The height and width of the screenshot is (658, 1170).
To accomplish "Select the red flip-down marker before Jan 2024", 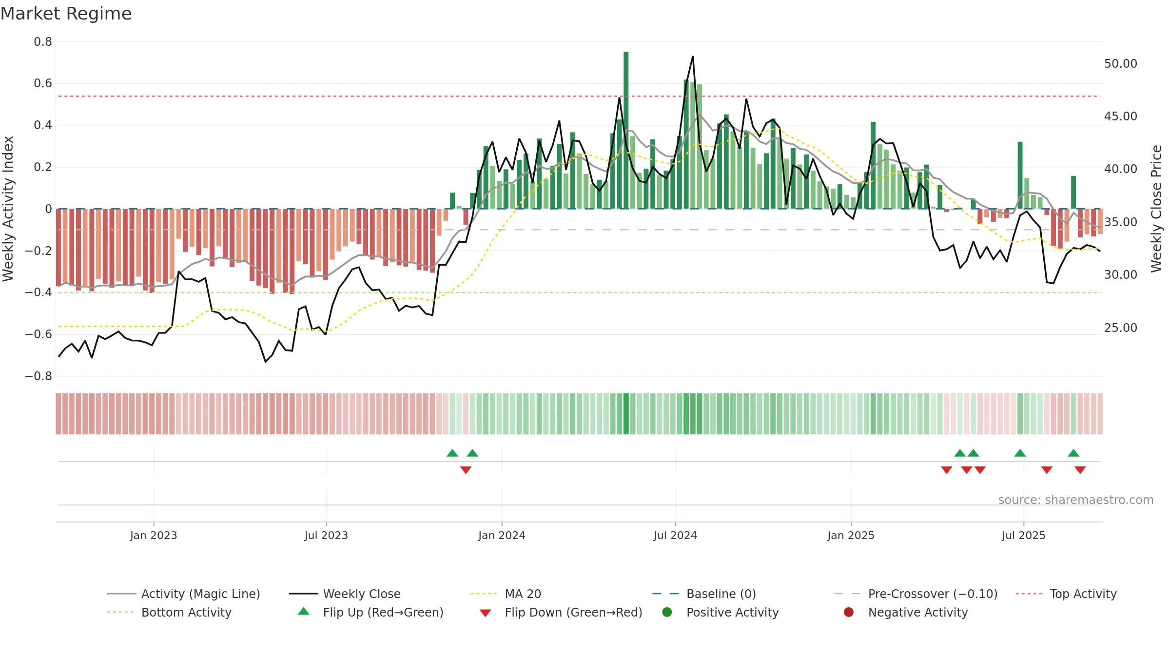I will pyautogui.click(x=466, y=470).
